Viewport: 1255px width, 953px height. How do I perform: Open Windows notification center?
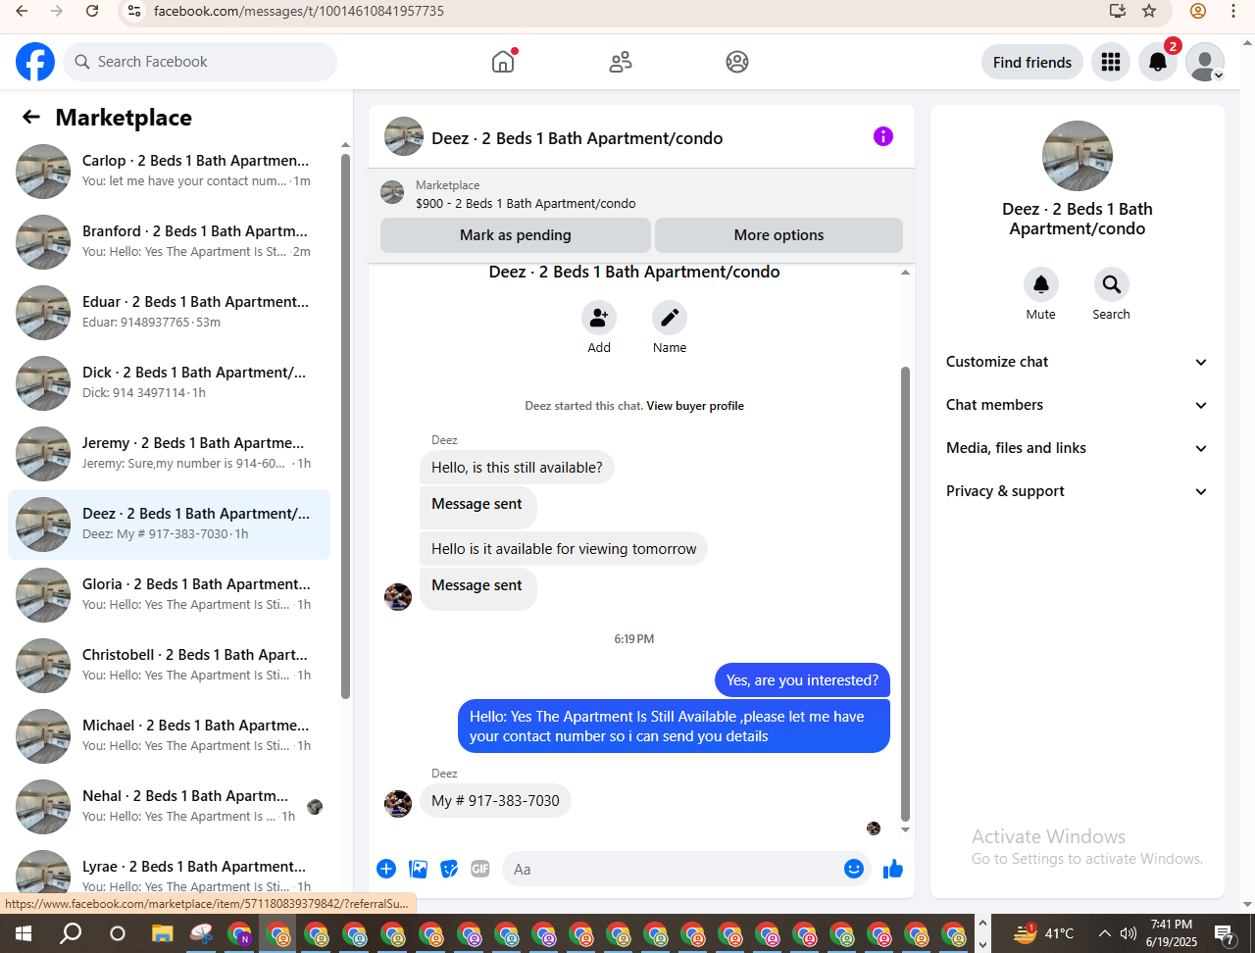(1226, 933)
